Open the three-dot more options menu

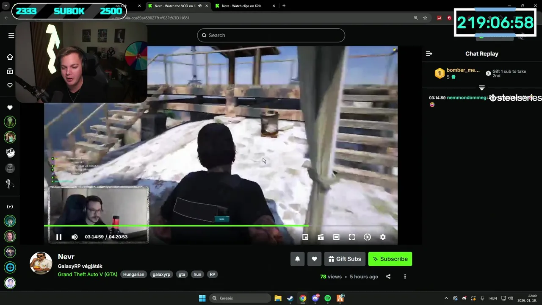[x=405, y=277]
